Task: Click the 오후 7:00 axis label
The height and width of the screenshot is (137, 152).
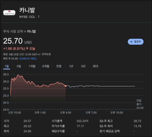Action: pyautogui.click(x=91, y=113)
